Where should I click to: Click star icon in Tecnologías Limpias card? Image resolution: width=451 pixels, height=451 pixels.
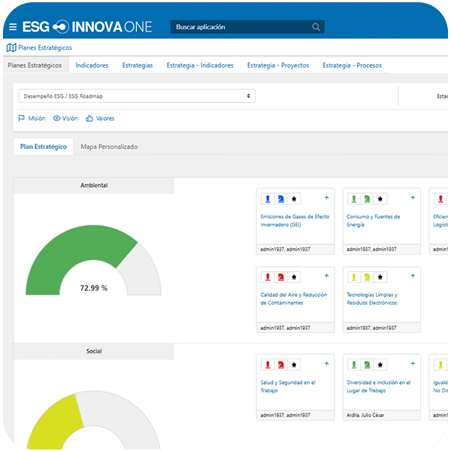tap(380, 277)
